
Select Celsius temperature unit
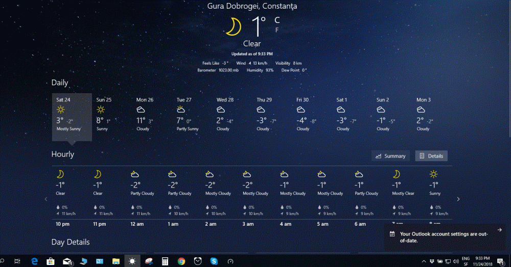click(277, 20)
